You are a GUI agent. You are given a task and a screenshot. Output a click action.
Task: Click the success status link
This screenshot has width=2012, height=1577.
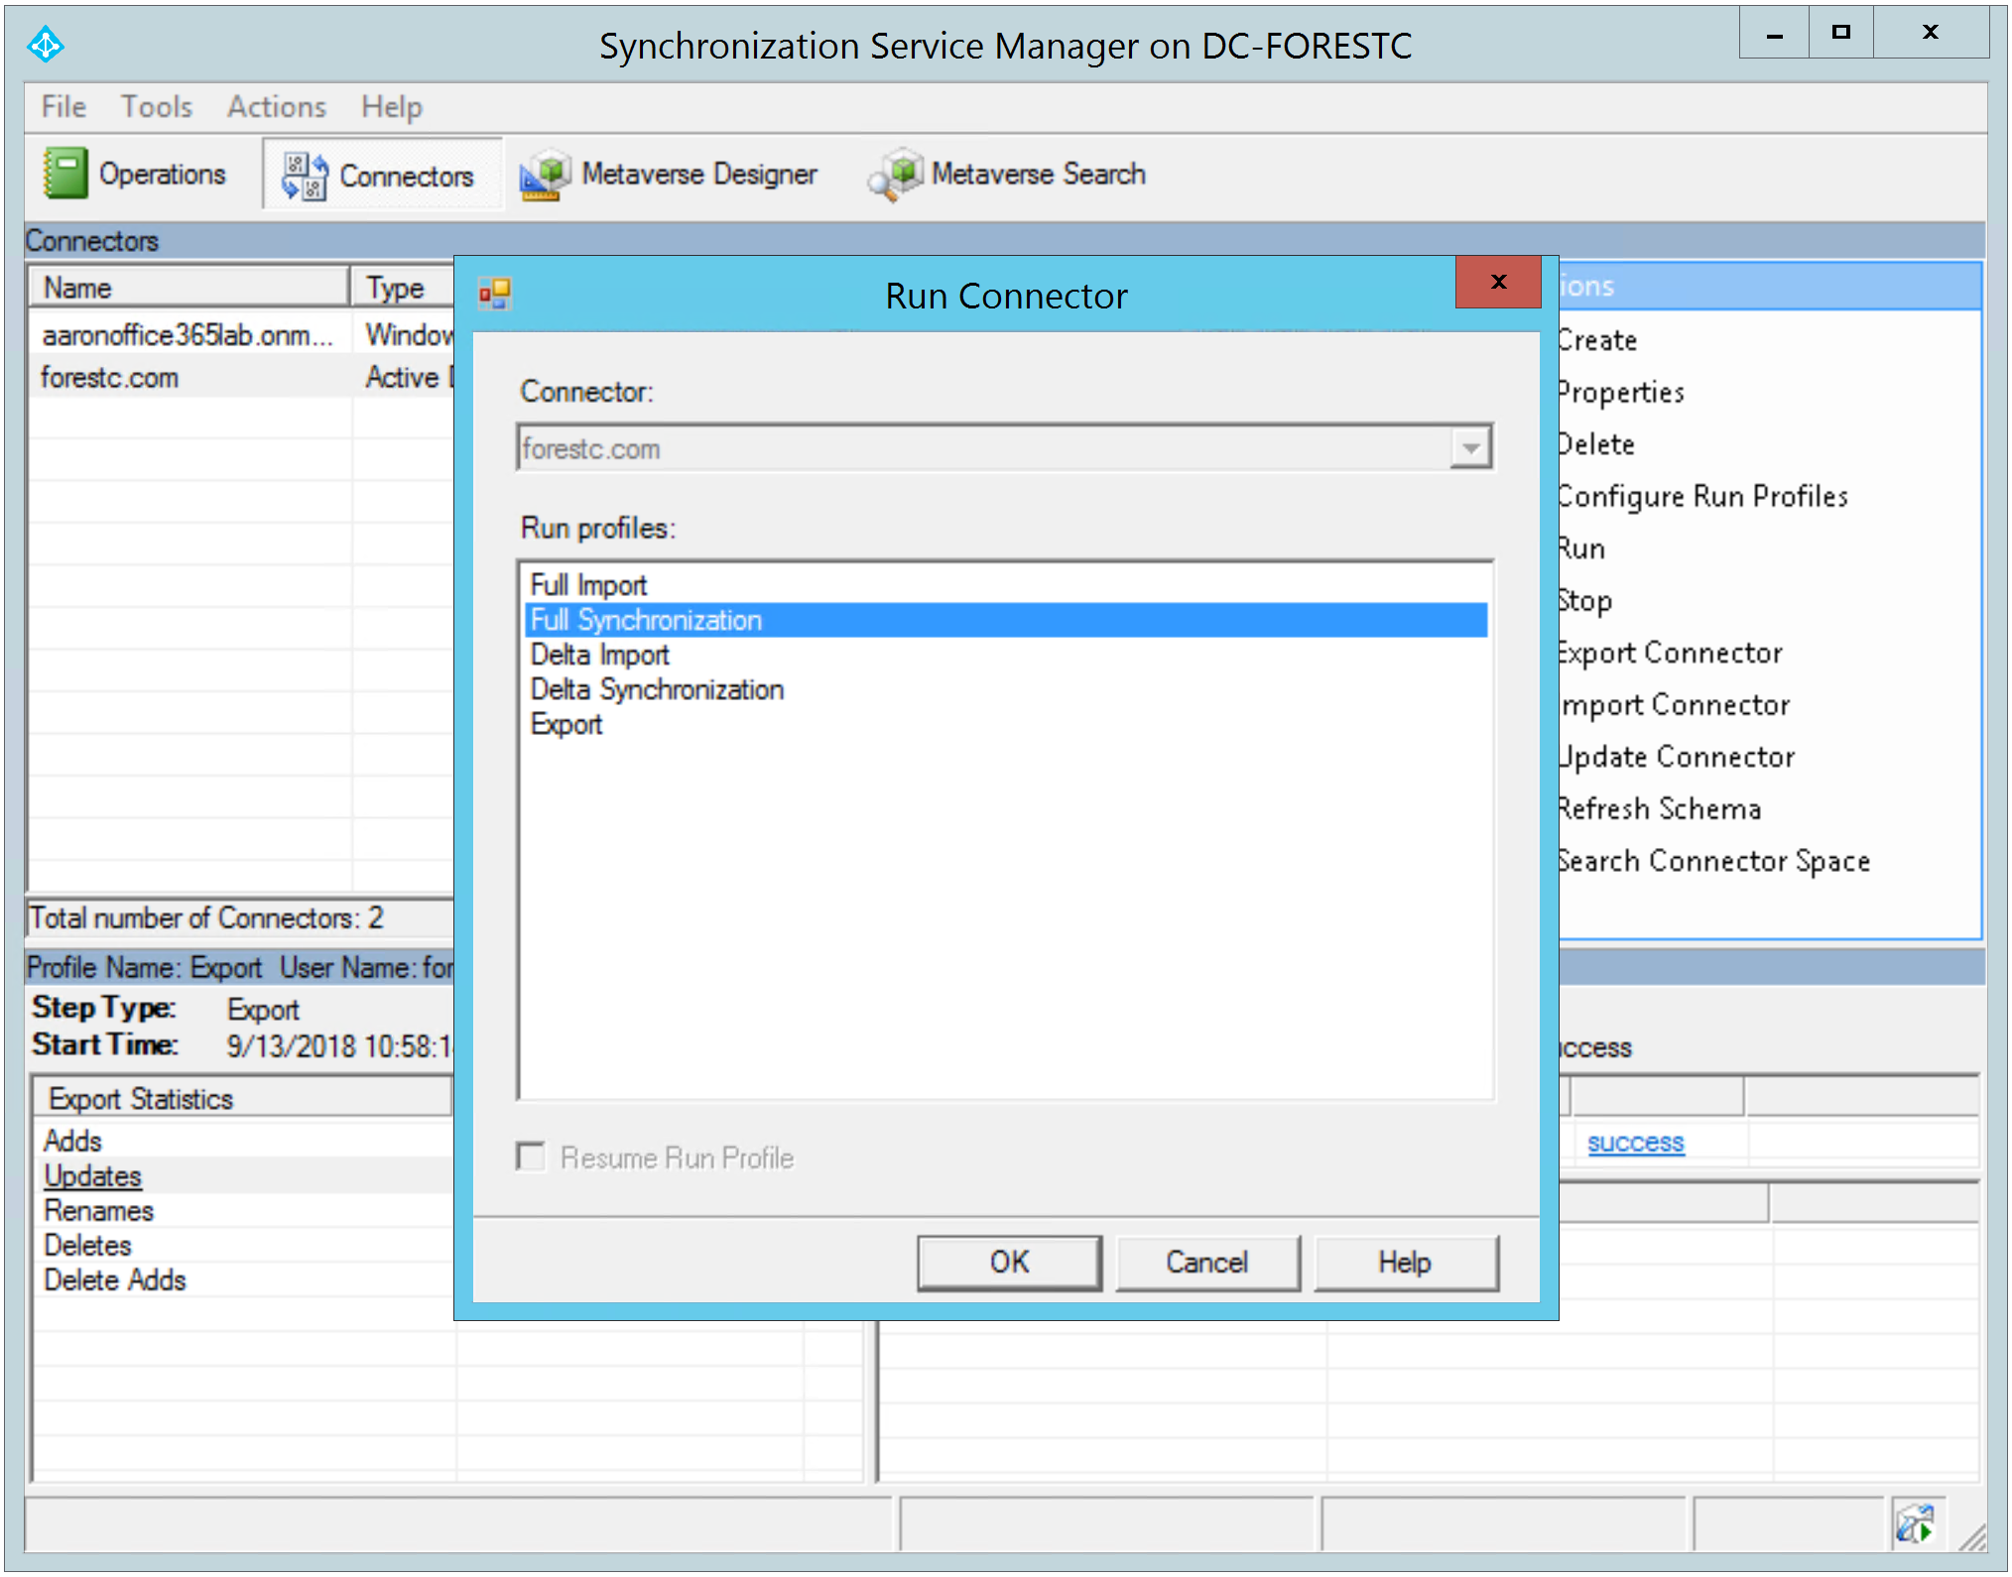tap(1635, 1143)
